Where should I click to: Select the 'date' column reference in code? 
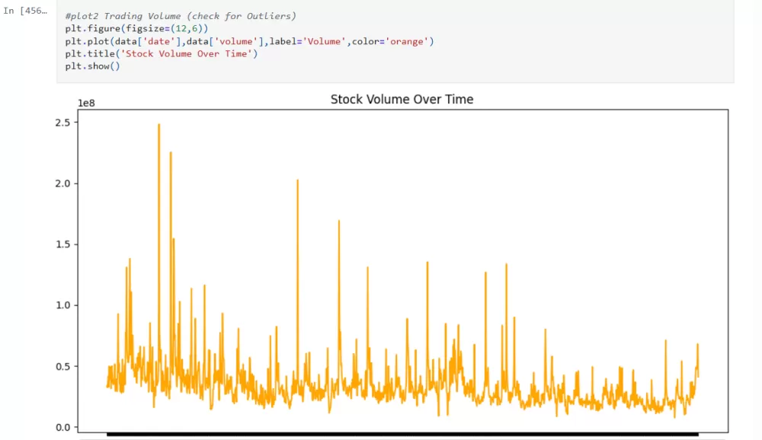(158, 41)
